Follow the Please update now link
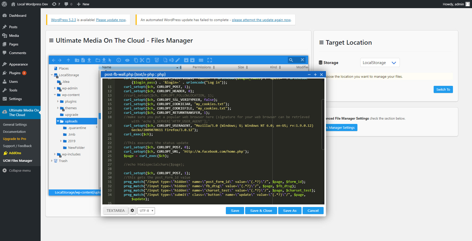 111,20
